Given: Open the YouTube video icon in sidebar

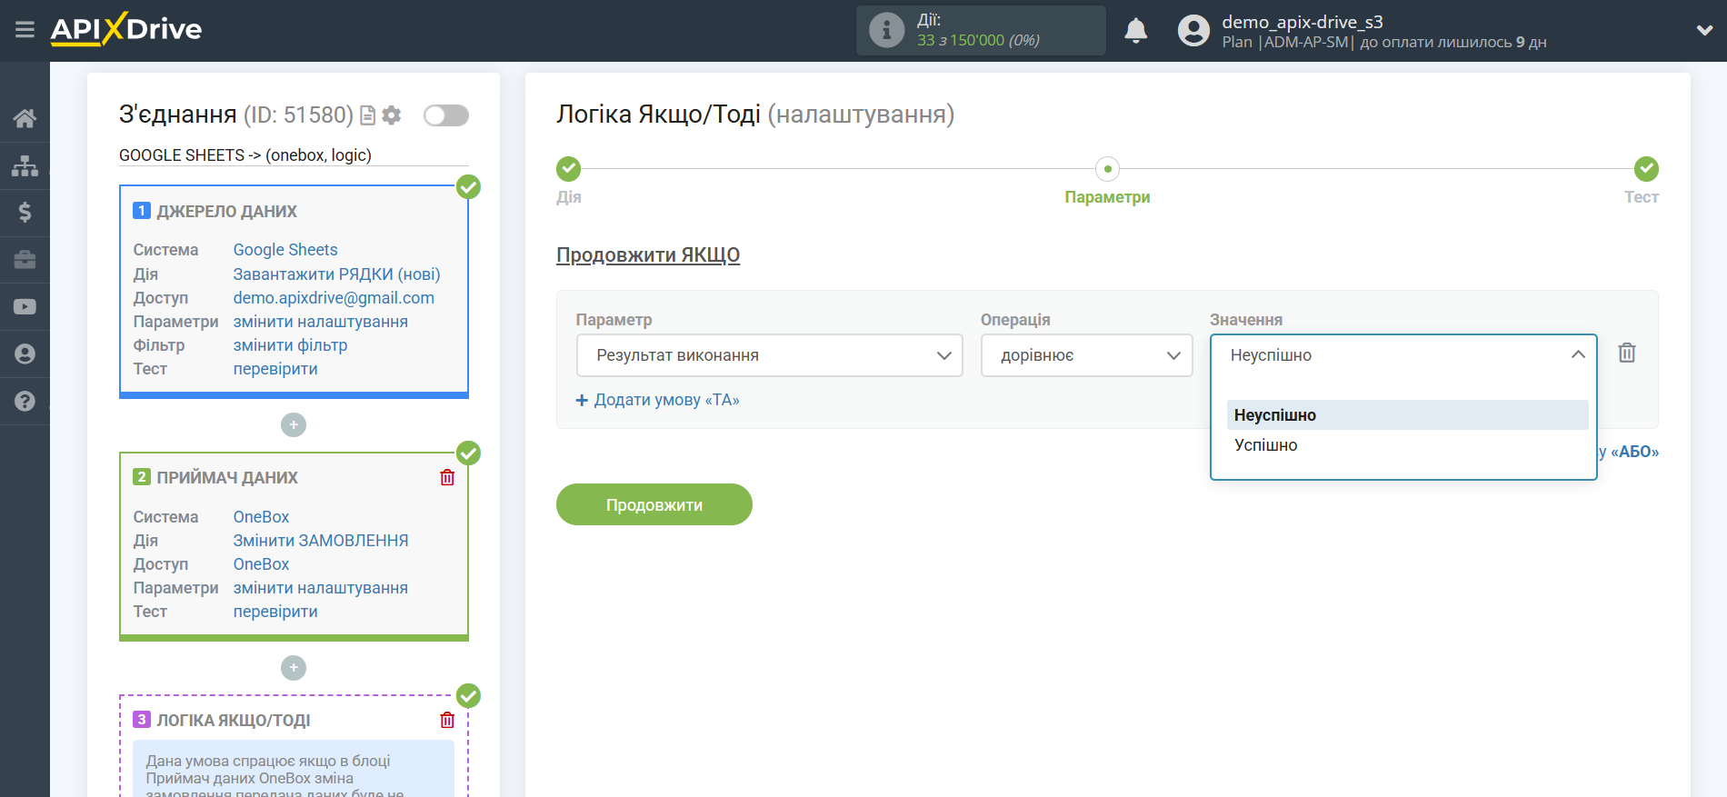Looking at the screenshot, I should click(25, 307).
